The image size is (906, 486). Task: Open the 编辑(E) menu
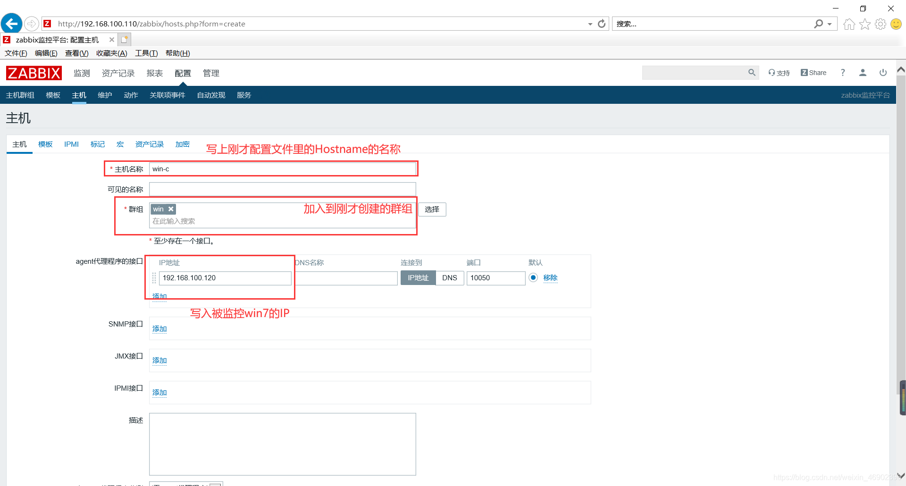pos(46,53)
